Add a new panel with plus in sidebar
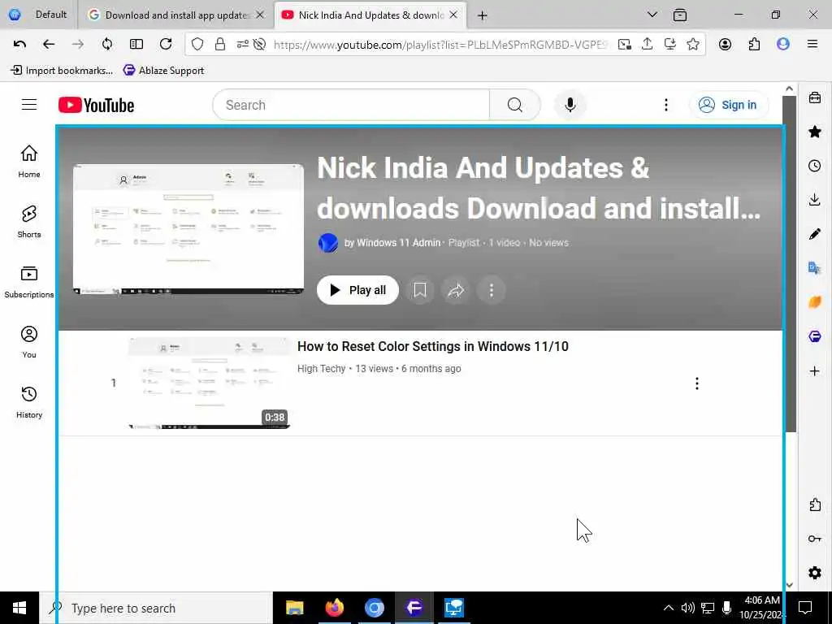Viewport: 832px width, 624px height. pos(814,370)
